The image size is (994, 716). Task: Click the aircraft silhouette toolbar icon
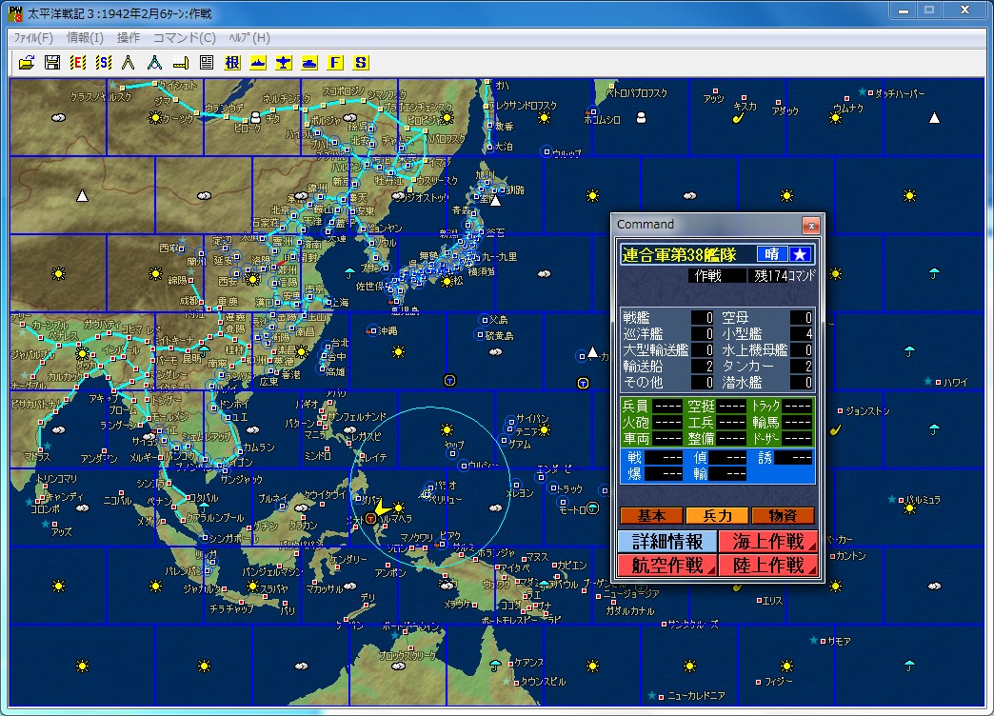point(284,62)
